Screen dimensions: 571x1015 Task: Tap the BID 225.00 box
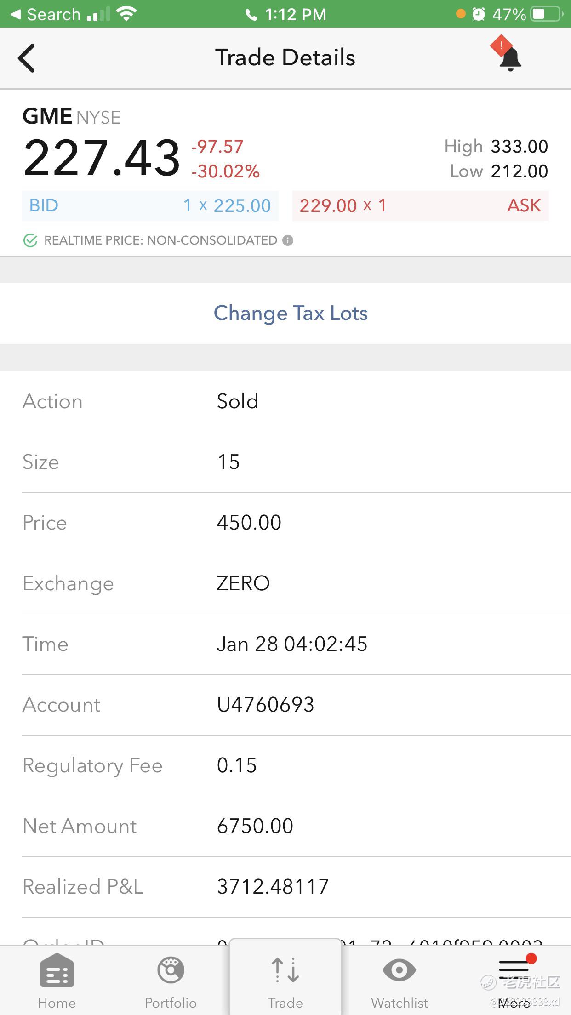tap(150, 205)
